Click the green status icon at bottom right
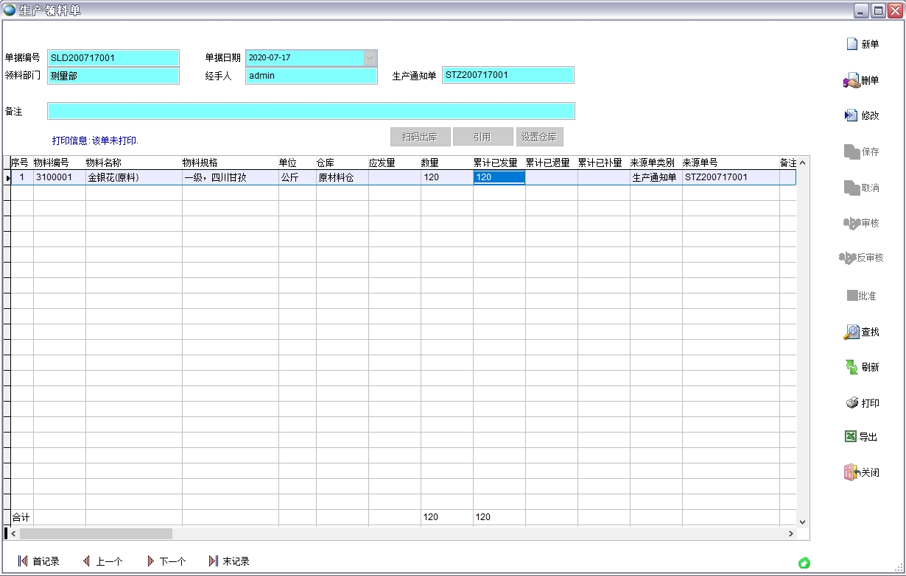 tap(804, 563)
